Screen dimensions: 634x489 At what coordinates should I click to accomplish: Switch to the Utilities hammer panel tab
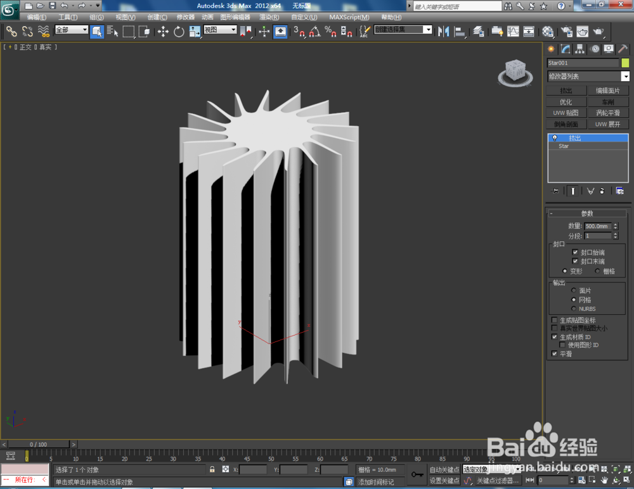(x=623, y=49)
